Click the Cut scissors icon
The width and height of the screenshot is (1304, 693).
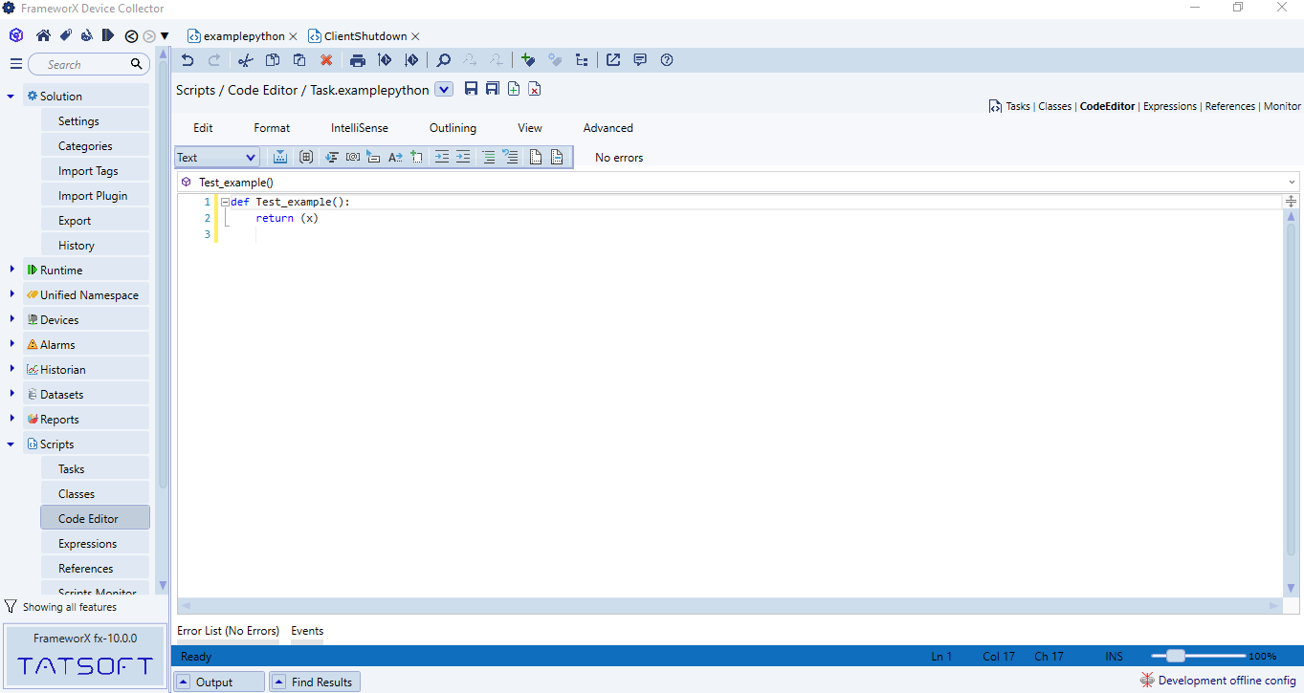[245, 60]
